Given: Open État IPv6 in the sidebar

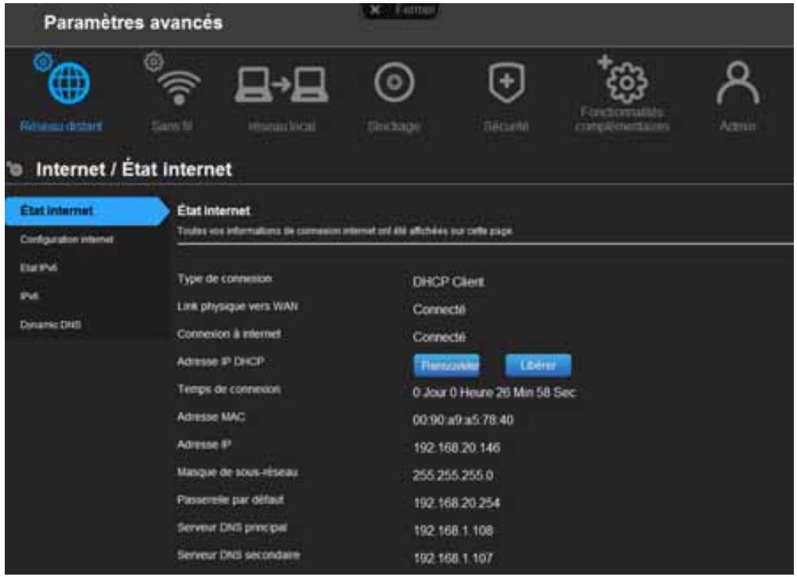Looking at the screenshot, I should point(39,267).
